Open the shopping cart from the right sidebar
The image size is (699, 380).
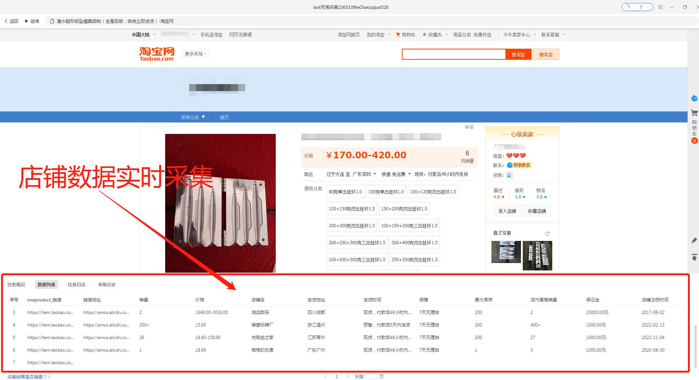[695, 113]
